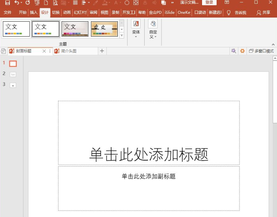Expand more quick access commands chevron

click(x=172, y=3)
